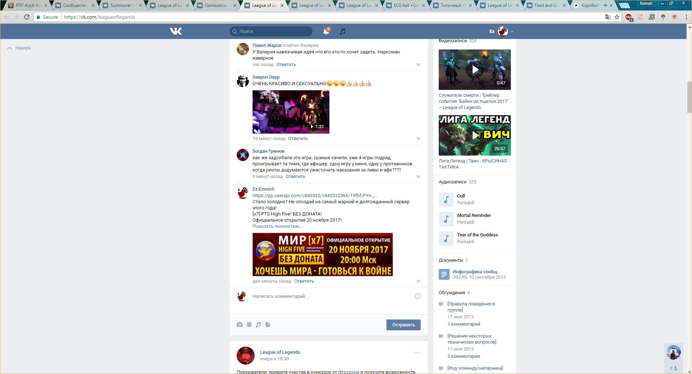Attach a document using the file icon
The height and width of the screenshot is (374, 692).
[x=268, y=325]
